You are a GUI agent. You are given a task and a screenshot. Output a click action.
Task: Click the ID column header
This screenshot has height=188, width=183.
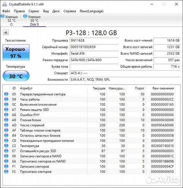pos(14,88)
